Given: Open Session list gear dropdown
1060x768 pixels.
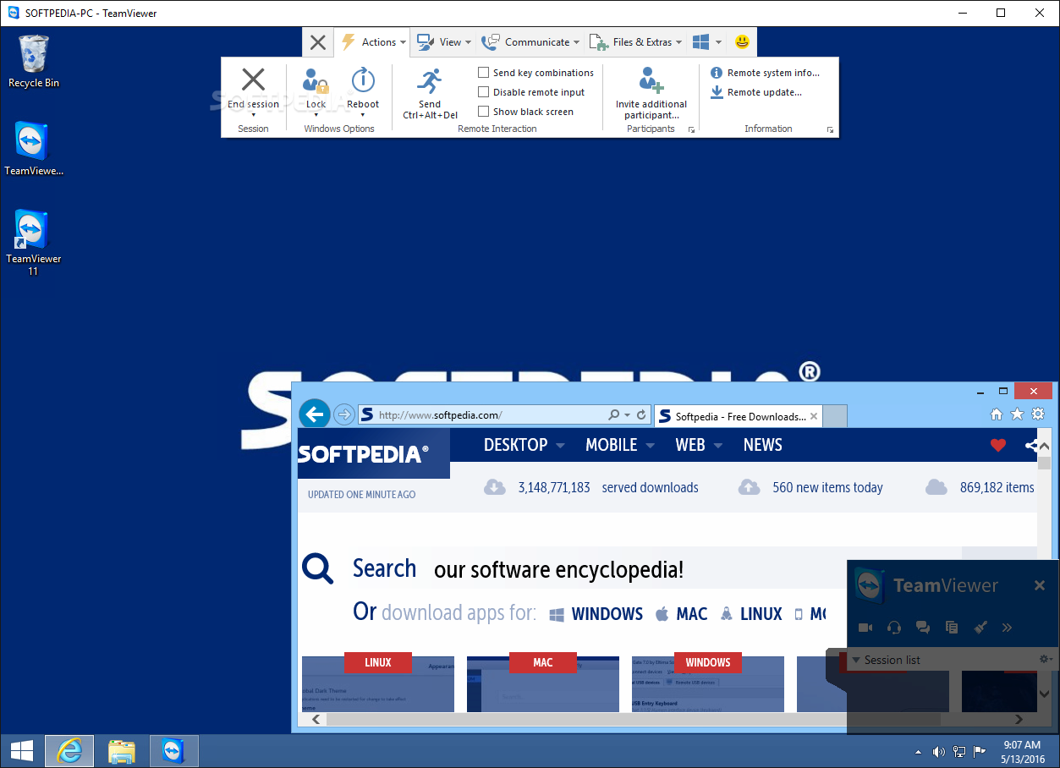Looking at the screenshot, I should tap(1046, 660).
